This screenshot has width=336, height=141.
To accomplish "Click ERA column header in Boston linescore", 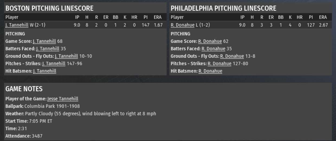I will click(157, 17).
